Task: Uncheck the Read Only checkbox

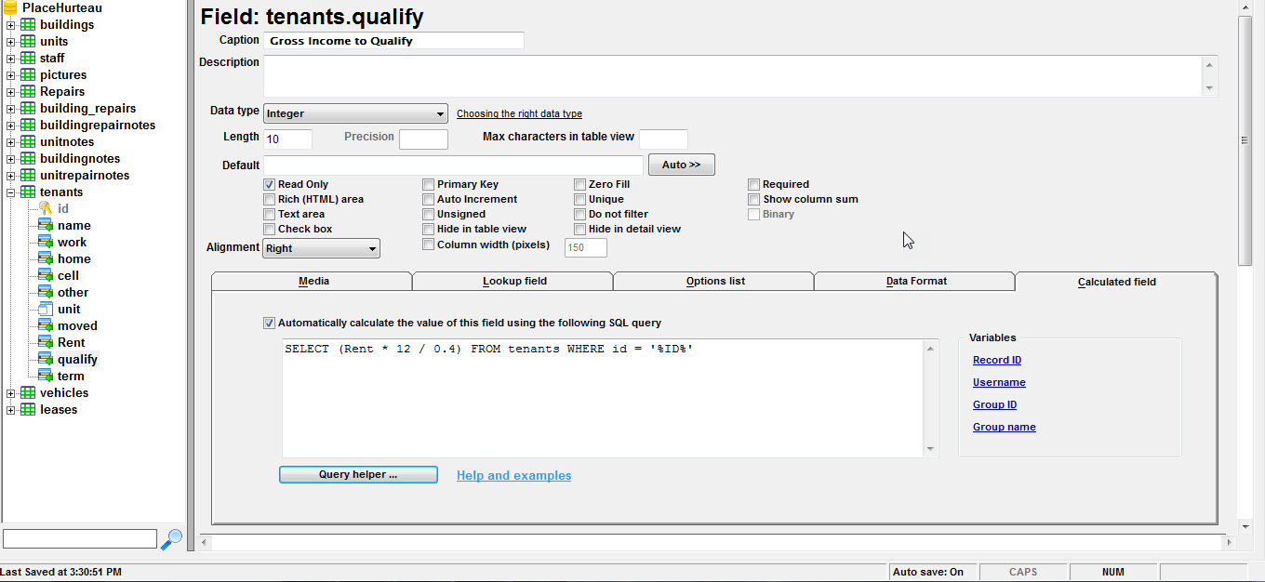Action: (x=270, y=185)
